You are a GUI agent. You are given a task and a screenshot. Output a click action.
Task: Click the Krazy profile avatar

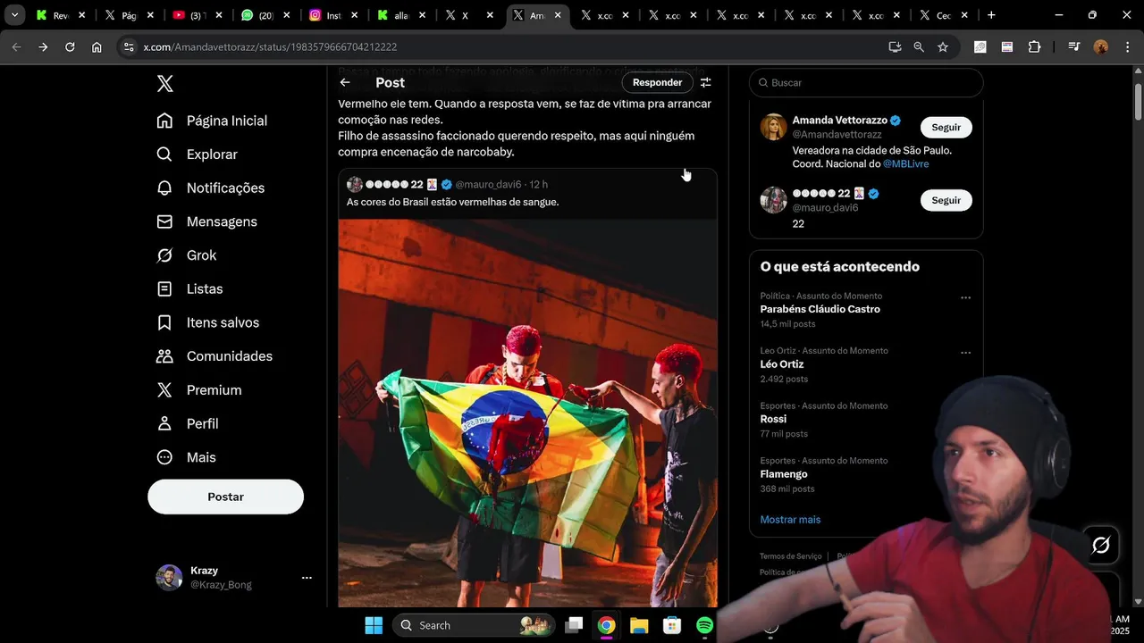click(169, 578)
